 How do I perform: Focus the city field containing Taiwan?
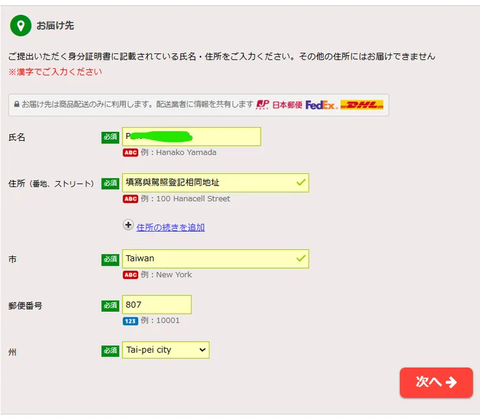pyautogui.click(x=215, y=259)
